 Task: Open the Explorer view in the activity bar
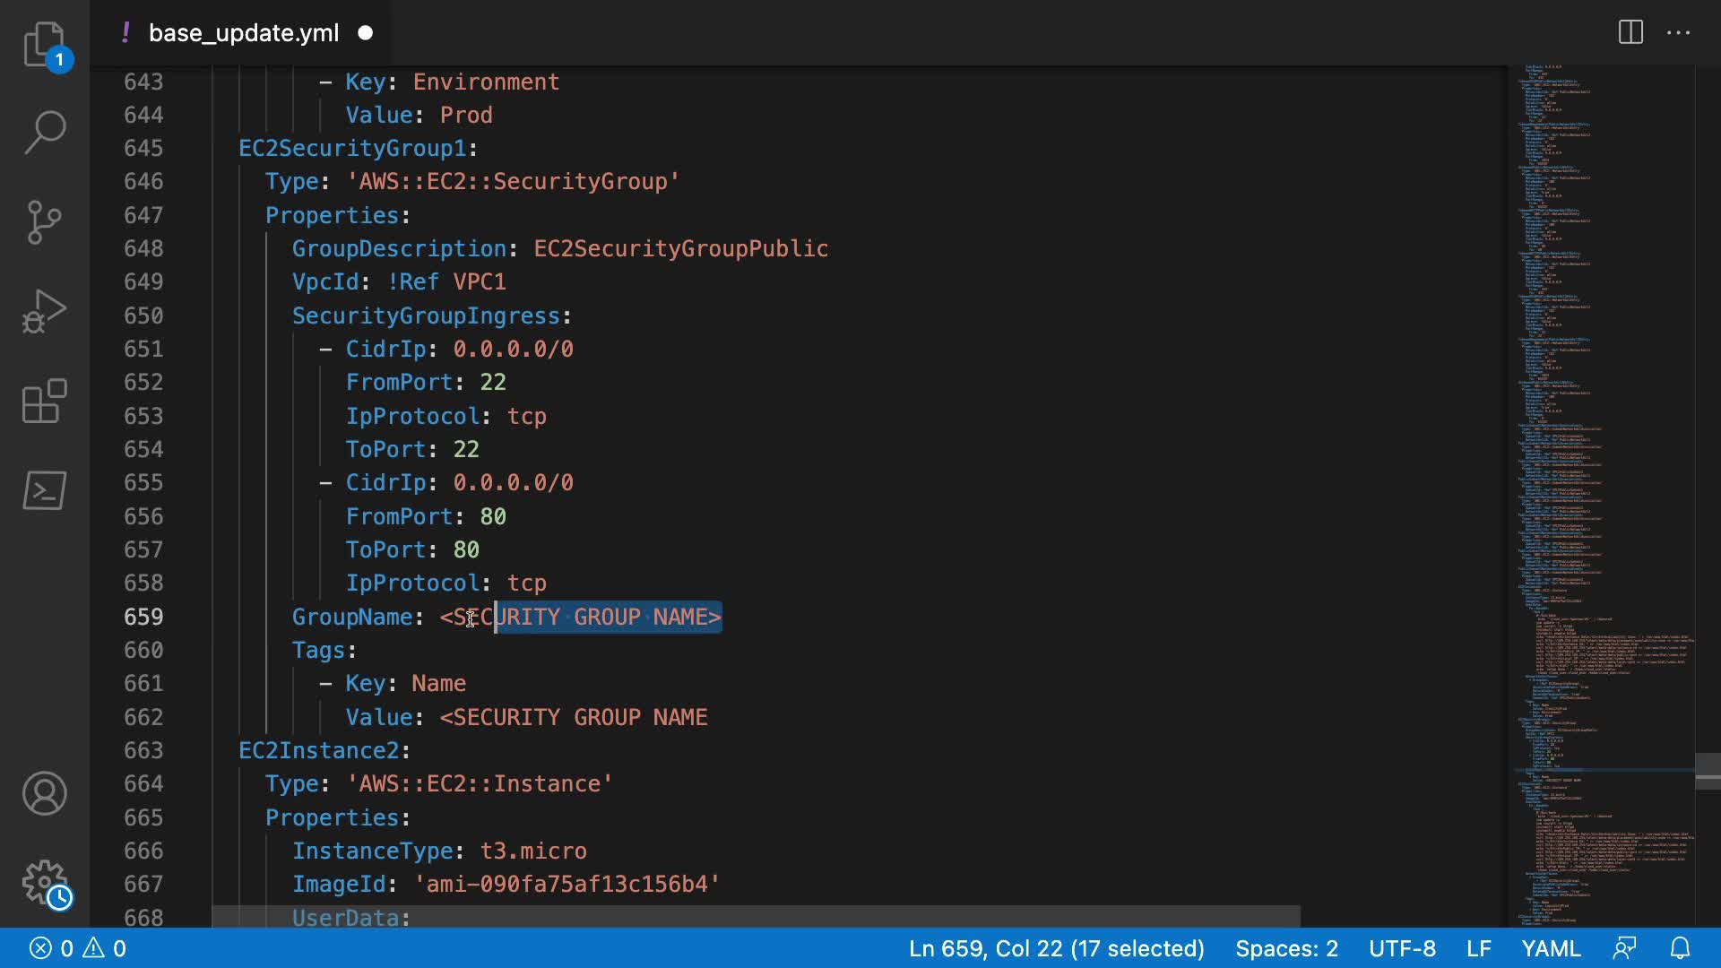44,43
